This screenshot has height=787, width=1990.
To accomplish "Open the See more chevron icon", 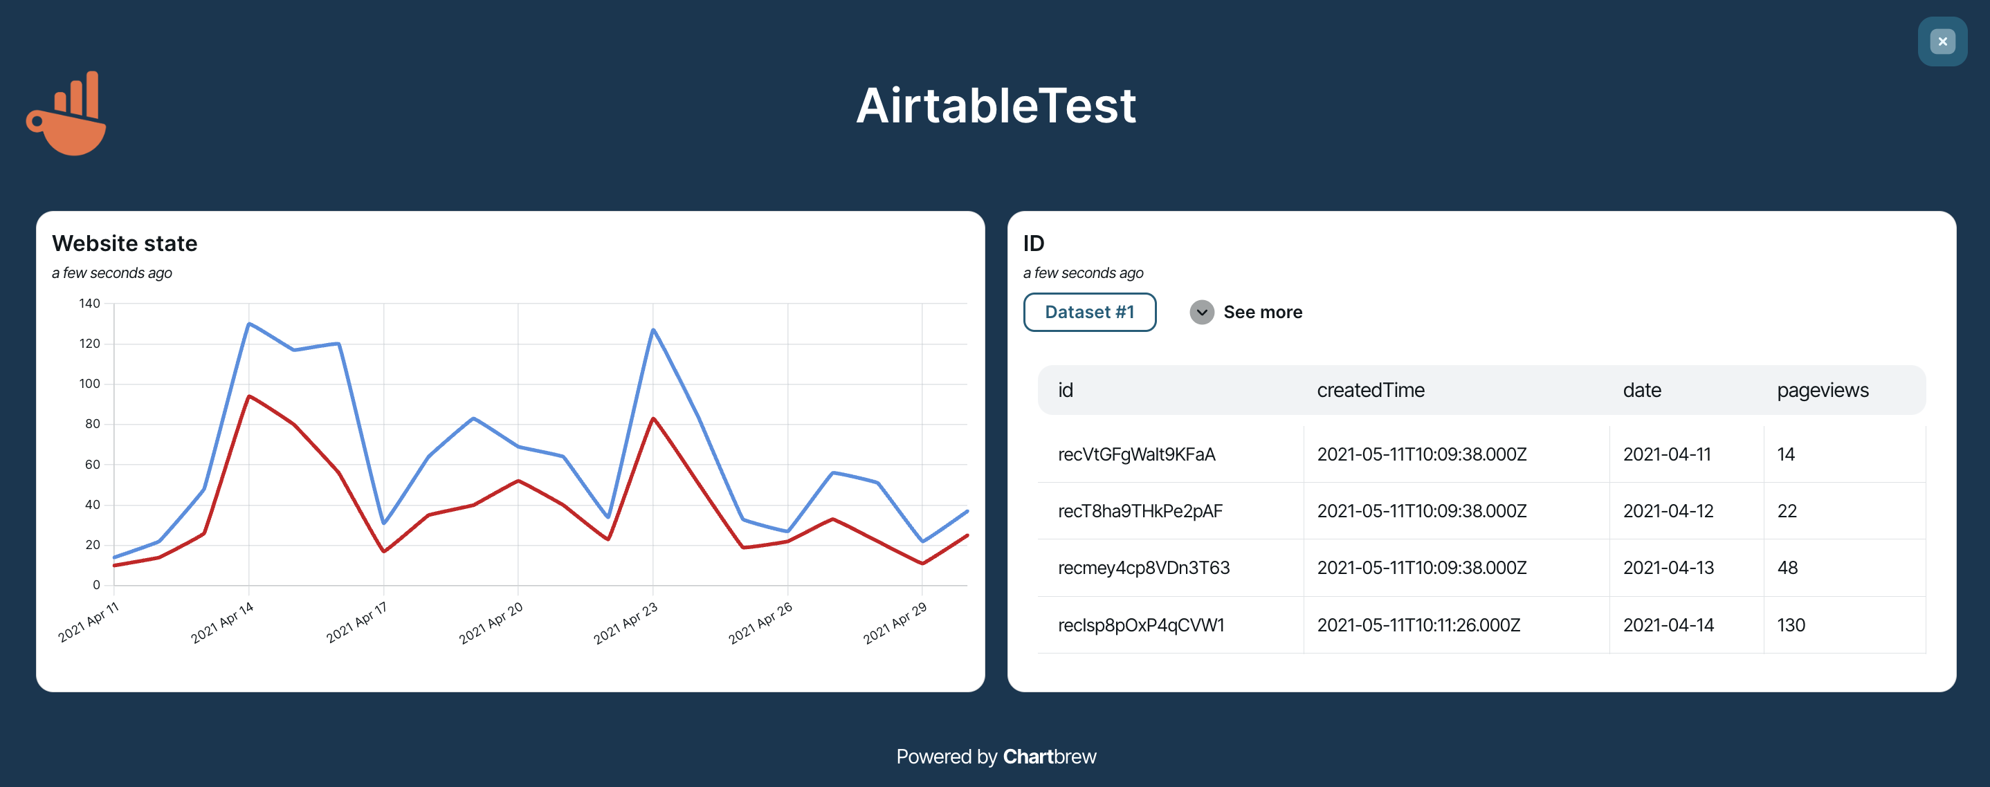I will pyautogui.click(x=1201, y=312).
